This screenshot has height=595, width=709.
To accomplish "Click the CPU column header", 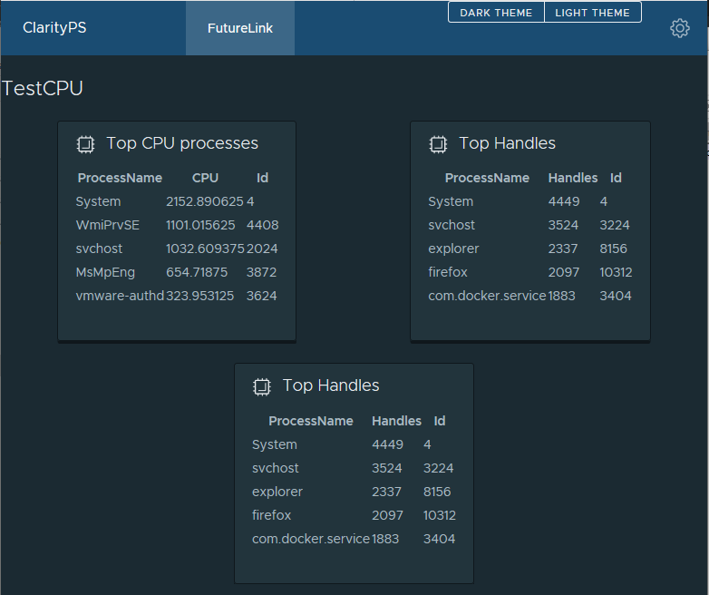I will 205,178.
